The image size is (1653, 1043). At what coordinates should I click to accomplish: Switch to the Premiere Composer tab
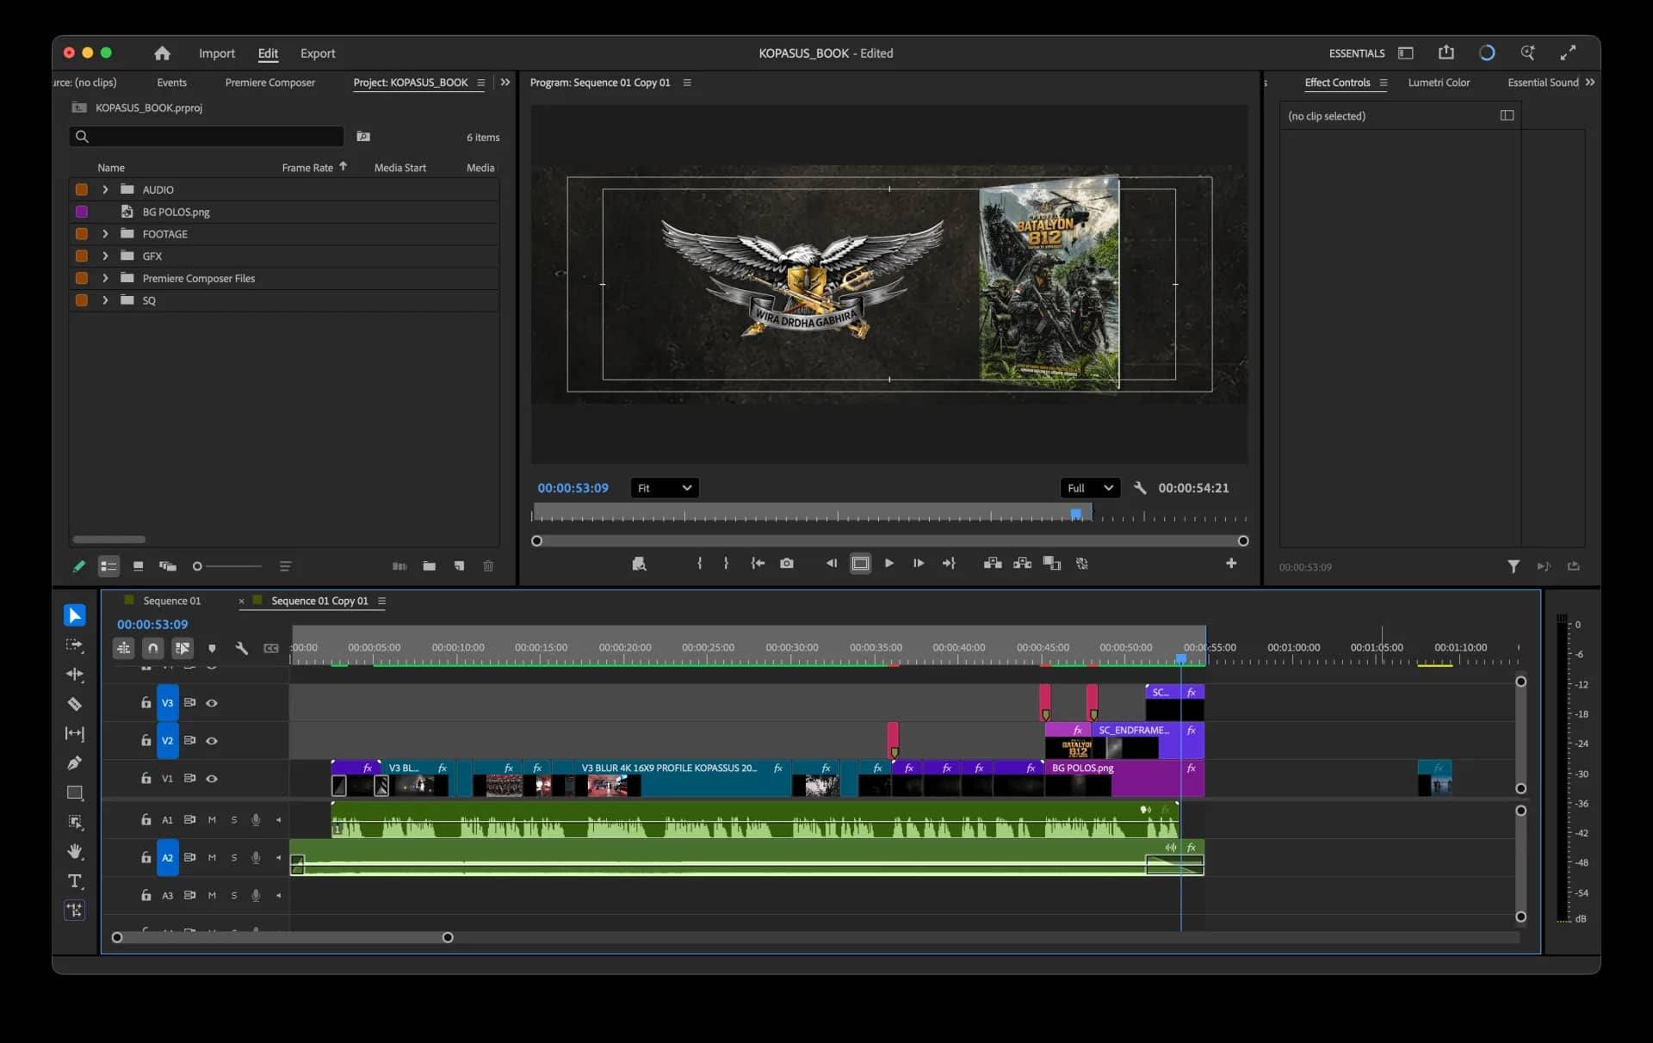point(270,83)
